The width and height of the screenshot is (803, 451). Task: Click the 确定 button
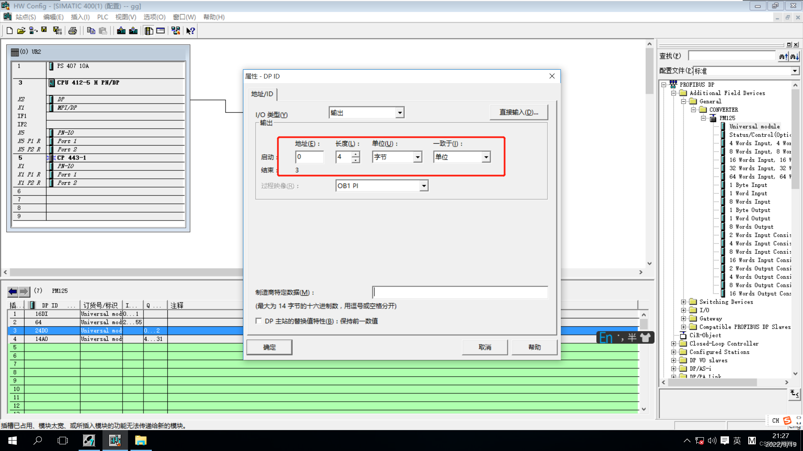click(x=269, y=347)
